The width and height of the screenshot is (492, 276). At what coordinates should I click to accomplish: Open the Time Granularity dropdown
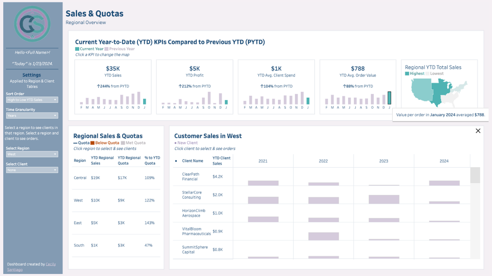[32, 115]
